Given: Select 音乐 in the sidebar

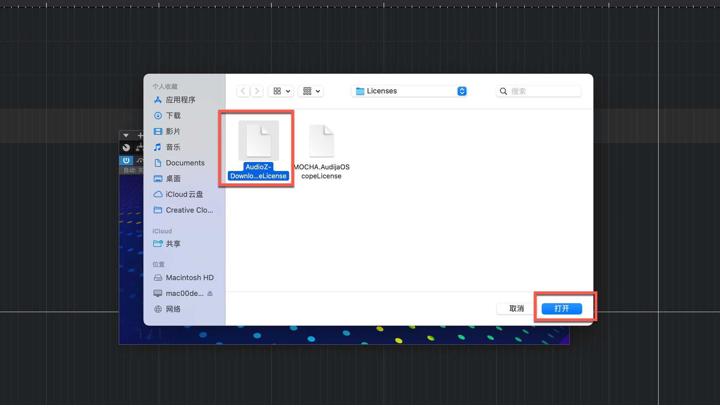Looking at the screenshot, I should 173,147.
